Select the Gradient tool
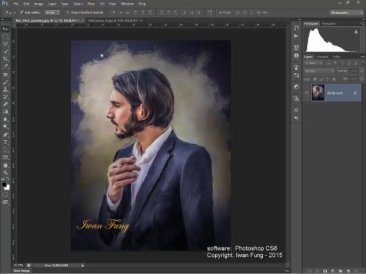Screen dimensions: 366x274 tap(5, 112)
